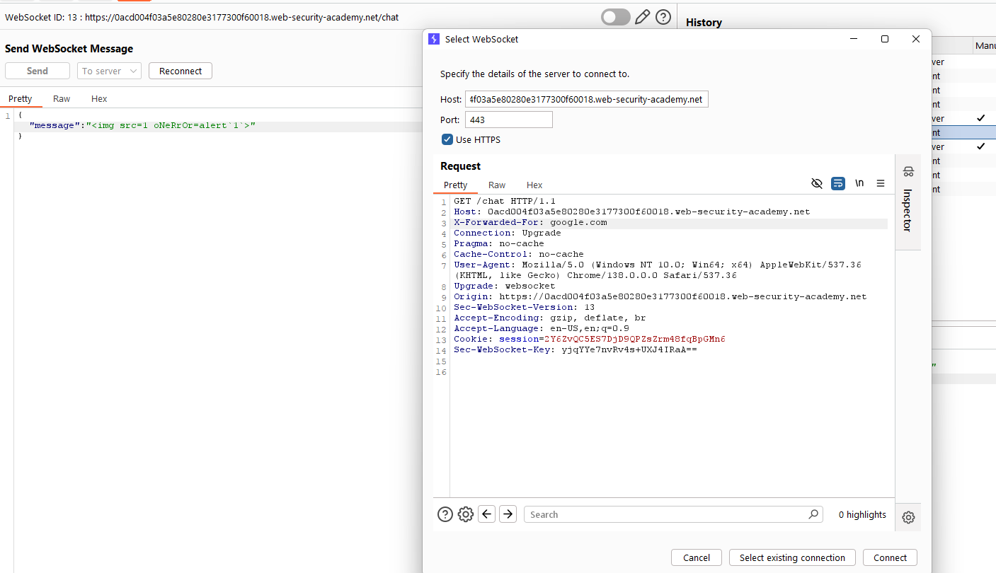Uncheck the Use HTTPS checkbox
996x573 pixels.
(447, 139)
